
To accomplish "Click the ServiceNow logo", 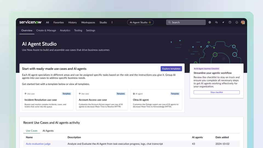I will coord(30,22).
